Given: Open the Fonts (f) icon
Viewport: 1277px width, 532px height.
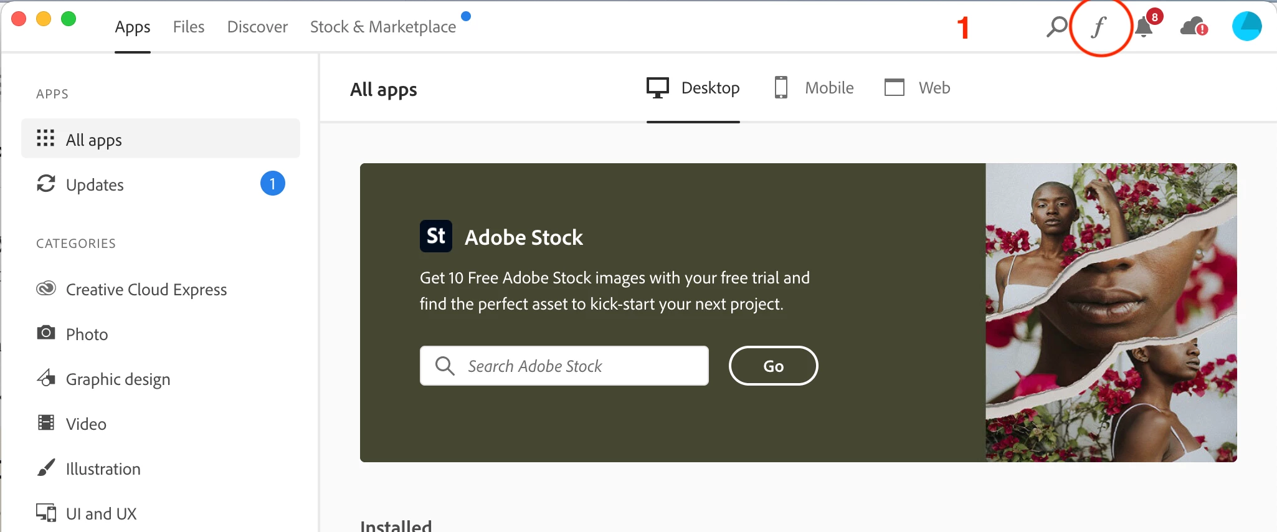Looking at the screenshot, I should pos(1099,27).
